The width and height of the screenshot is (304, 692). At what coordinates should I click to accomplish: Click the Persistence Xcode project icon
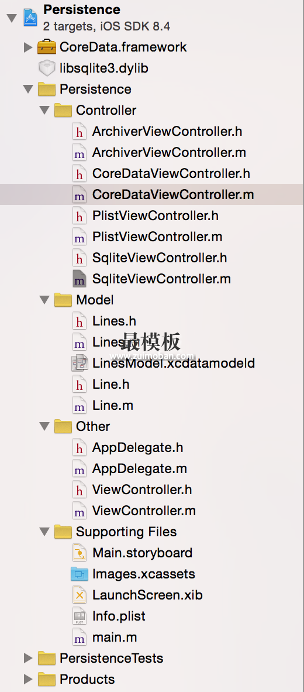click(30, 18)
